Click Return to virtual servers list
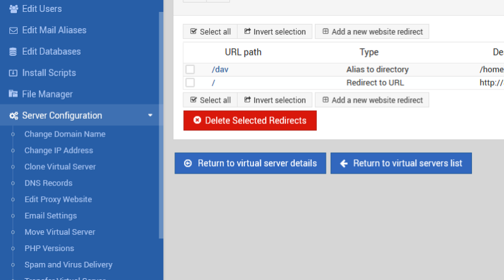 point(401,164)
